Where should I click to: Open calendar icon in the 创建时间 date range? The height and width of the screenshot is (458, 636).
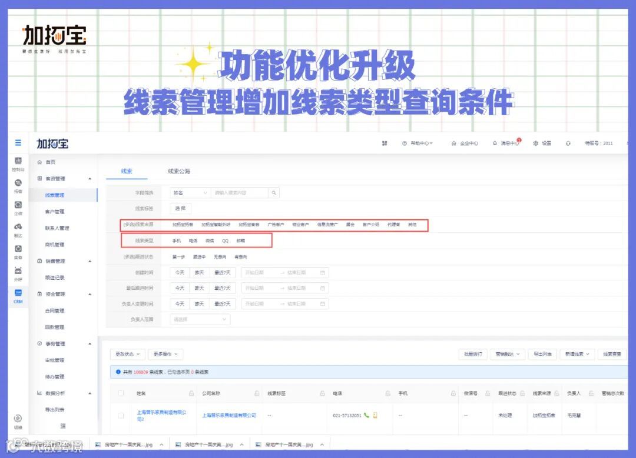pos(323,273)
